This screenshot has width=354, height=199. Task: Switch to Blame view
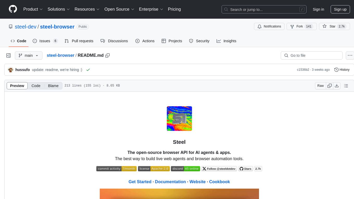click(53, 86)
